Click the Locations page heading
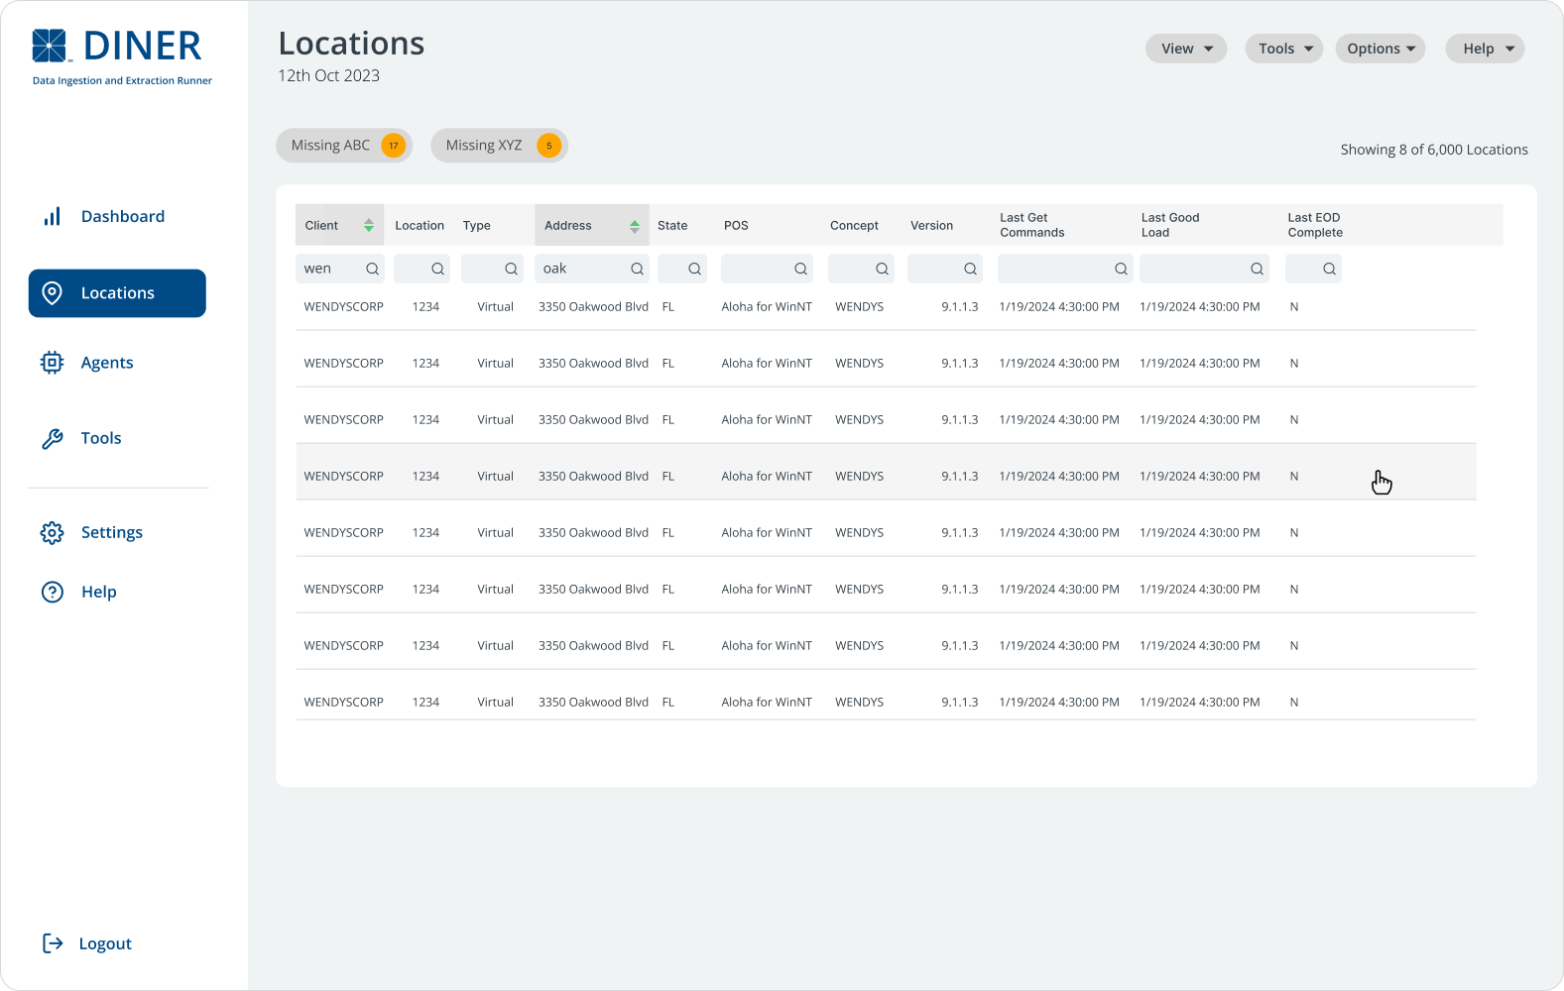Image resolution: width=1564 pixels, height=991 pixels. click(351, 44)
